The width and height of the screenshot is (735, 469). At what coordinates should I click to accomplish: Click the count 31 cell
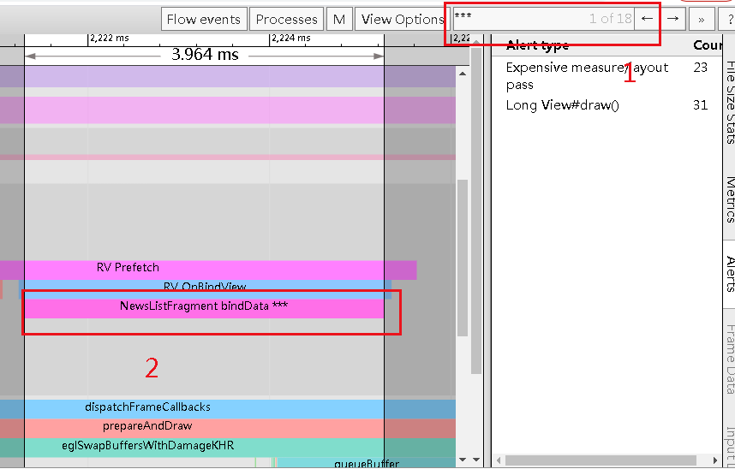(x=701, y=105)
